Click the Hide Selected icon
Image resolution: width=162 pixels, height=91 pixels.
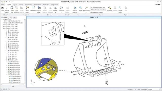click(x=50, y=8)
